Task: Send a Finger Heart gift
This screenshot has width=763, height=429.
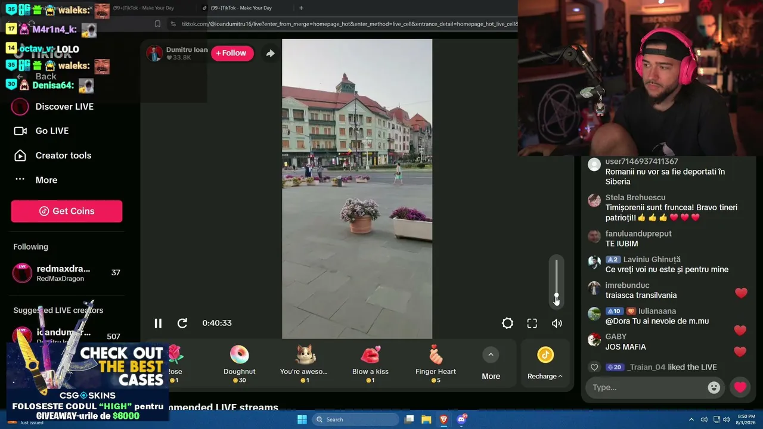Action: coord(436,364)
